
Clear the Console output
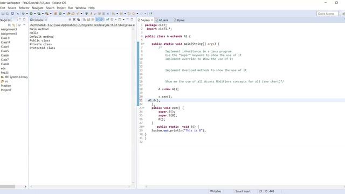(84, 20)
